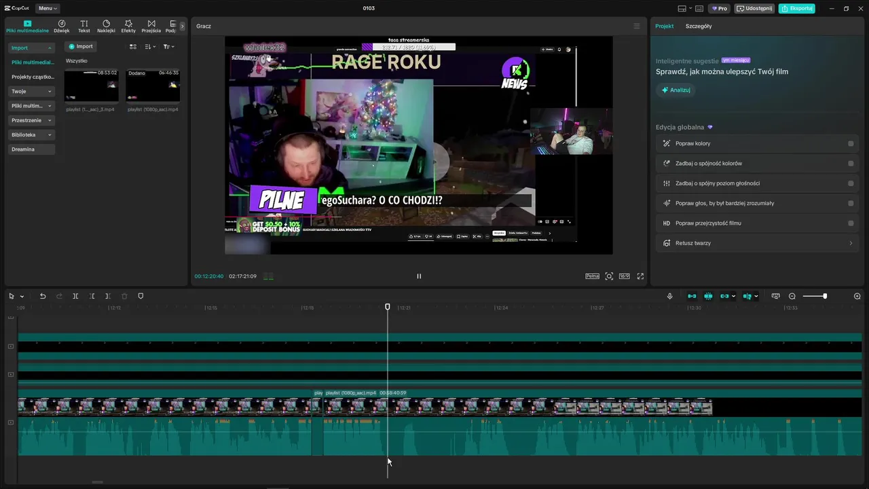This screenshot has width=869, height=489.
Task: Open the selection tool mode dropdown
Action: [x=22, y=296]
